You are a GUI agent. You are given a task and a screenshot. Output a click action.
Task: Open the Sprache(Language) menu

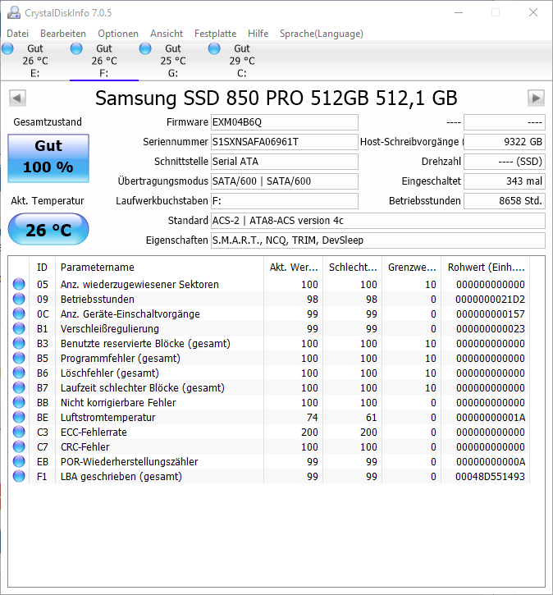pos(322,34)
